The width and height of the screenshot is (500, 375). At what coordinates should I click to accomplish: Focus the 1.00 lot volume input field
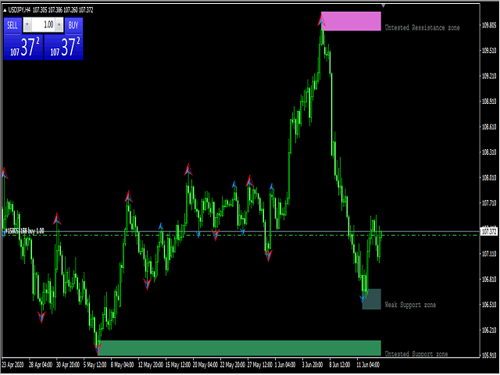tap(44, 24)
